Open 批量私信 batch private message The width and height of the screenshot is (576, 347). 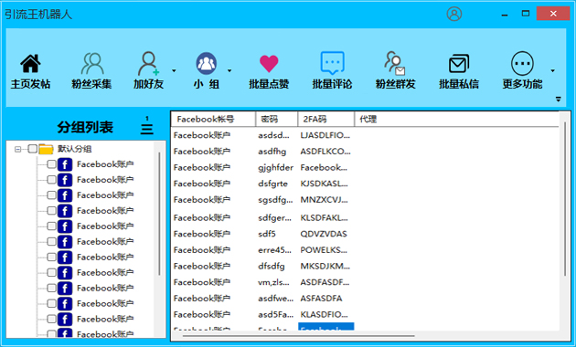point(459,71)
